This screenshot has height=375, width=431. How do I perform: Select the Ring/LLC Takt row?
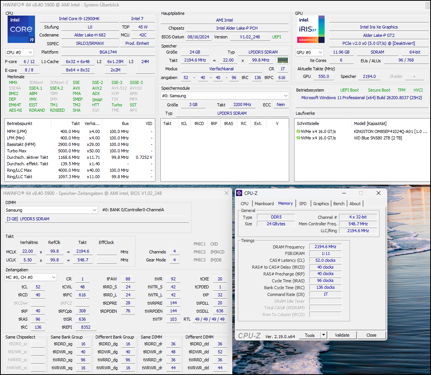click(x=80, y=177)
